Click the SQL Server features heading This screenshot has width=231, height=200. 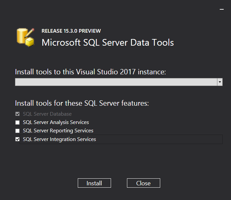[x=82, y=103]
